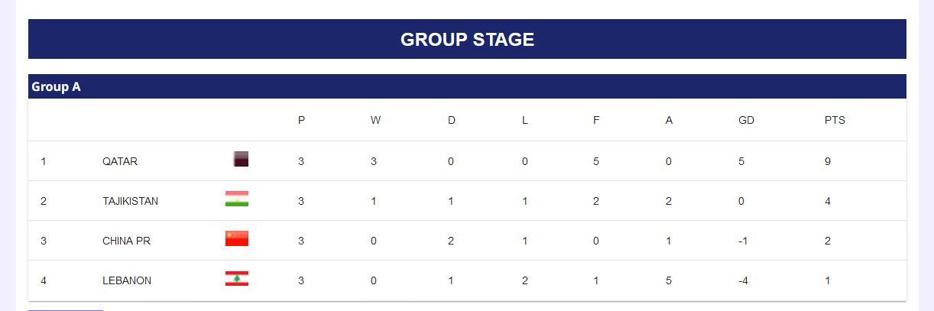Open the CHINA PR team row
Viewport: 934px width, 311px height.
[x=467, y=241]
